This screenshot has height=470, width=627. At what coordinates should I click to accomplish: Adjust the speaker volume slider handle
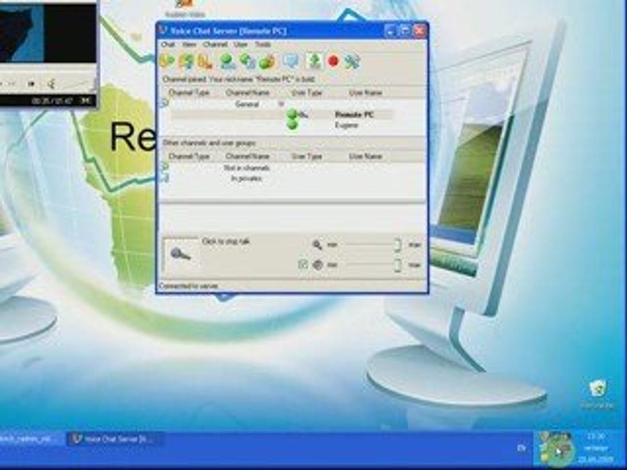[397, 264]
